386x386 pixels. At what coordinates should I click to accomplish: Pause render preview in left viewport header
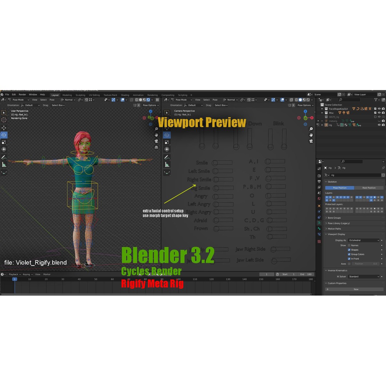coord(157,100)
